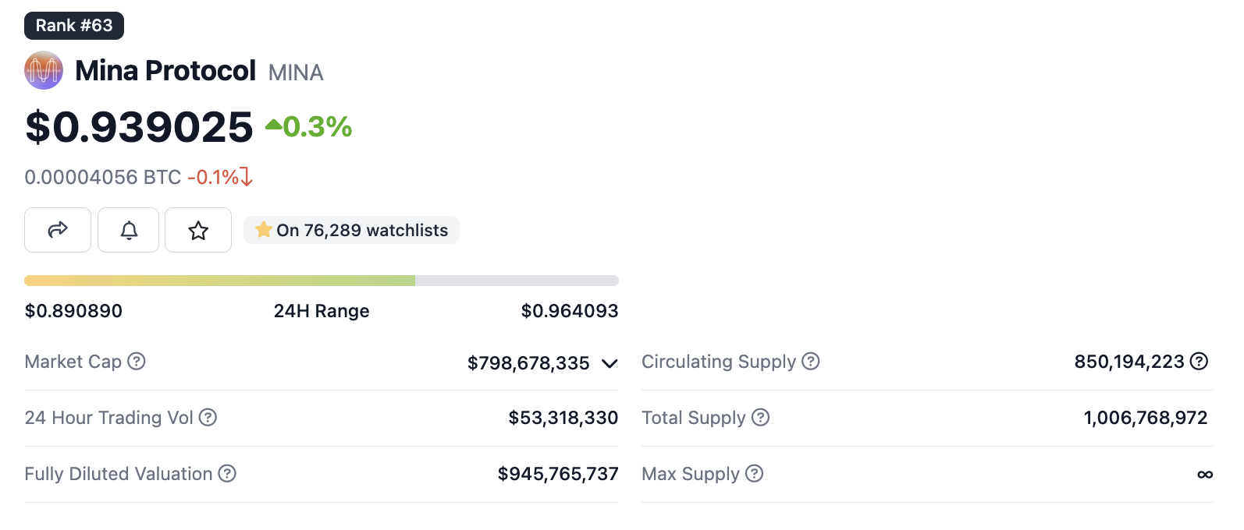Open Circulating Supply label info icon
1244x530 pixels.
(x=811, y=362)
